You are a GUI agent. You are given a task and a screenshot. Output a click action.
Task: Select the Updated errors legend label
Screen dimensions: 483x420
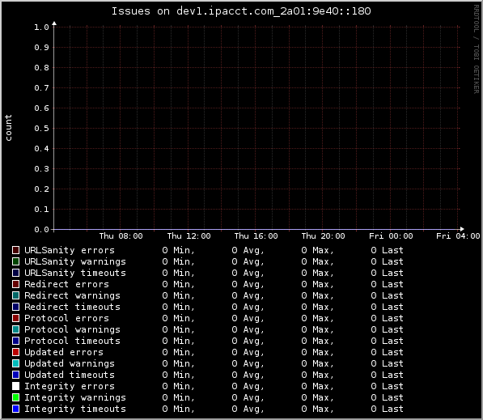click(64, 352)
